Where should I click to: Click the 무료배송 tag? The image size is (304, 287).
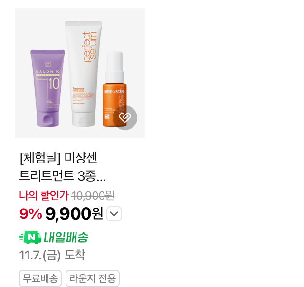click(x=40, y=278)
